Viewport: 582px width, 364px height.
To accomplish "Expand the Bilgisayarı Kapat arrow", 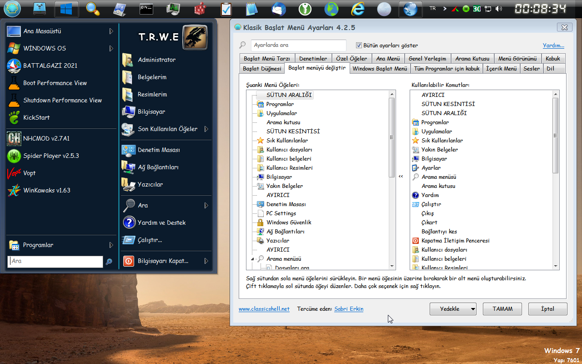I will click(x=206, y=261).
